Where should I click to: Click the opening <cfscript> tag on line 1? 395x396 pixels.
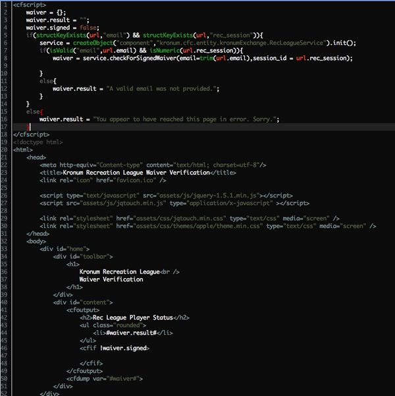pyautogui.click(x=30, y=5)
